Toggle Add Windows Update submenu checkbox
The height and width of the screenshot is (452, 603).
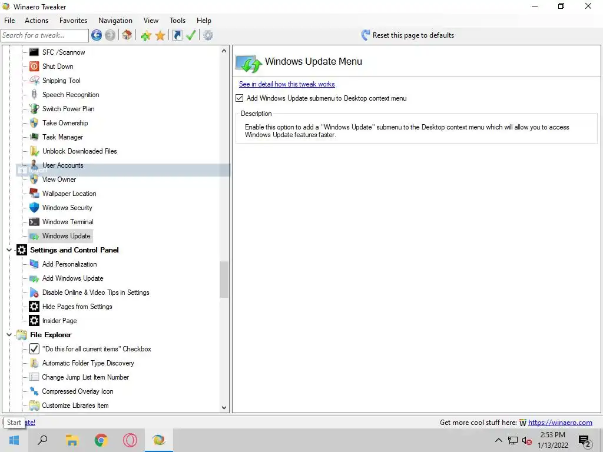click(x=239, y=98)
